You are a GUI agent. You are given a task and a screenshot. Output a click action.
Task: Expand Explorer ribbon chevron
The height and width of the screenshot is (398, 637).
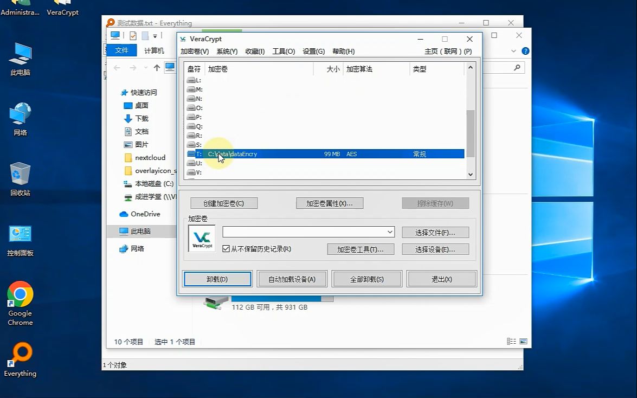click(x=513, y=51)
